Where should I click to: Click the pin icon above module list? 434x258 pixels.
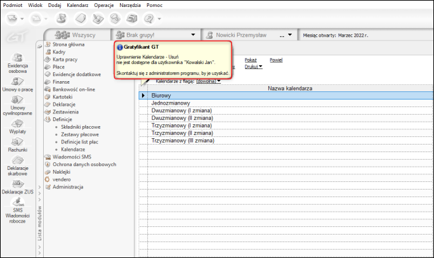point(39,46)
